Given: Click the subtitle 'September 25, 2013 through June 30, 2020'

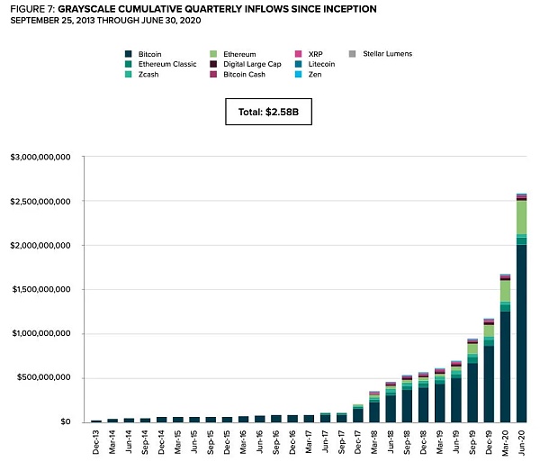Looking at the screenshot, I should coord(105,21).
